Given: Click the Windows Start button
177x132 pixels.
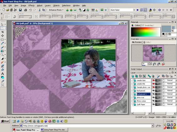Looking at the screenshot, I should point(5,121).
